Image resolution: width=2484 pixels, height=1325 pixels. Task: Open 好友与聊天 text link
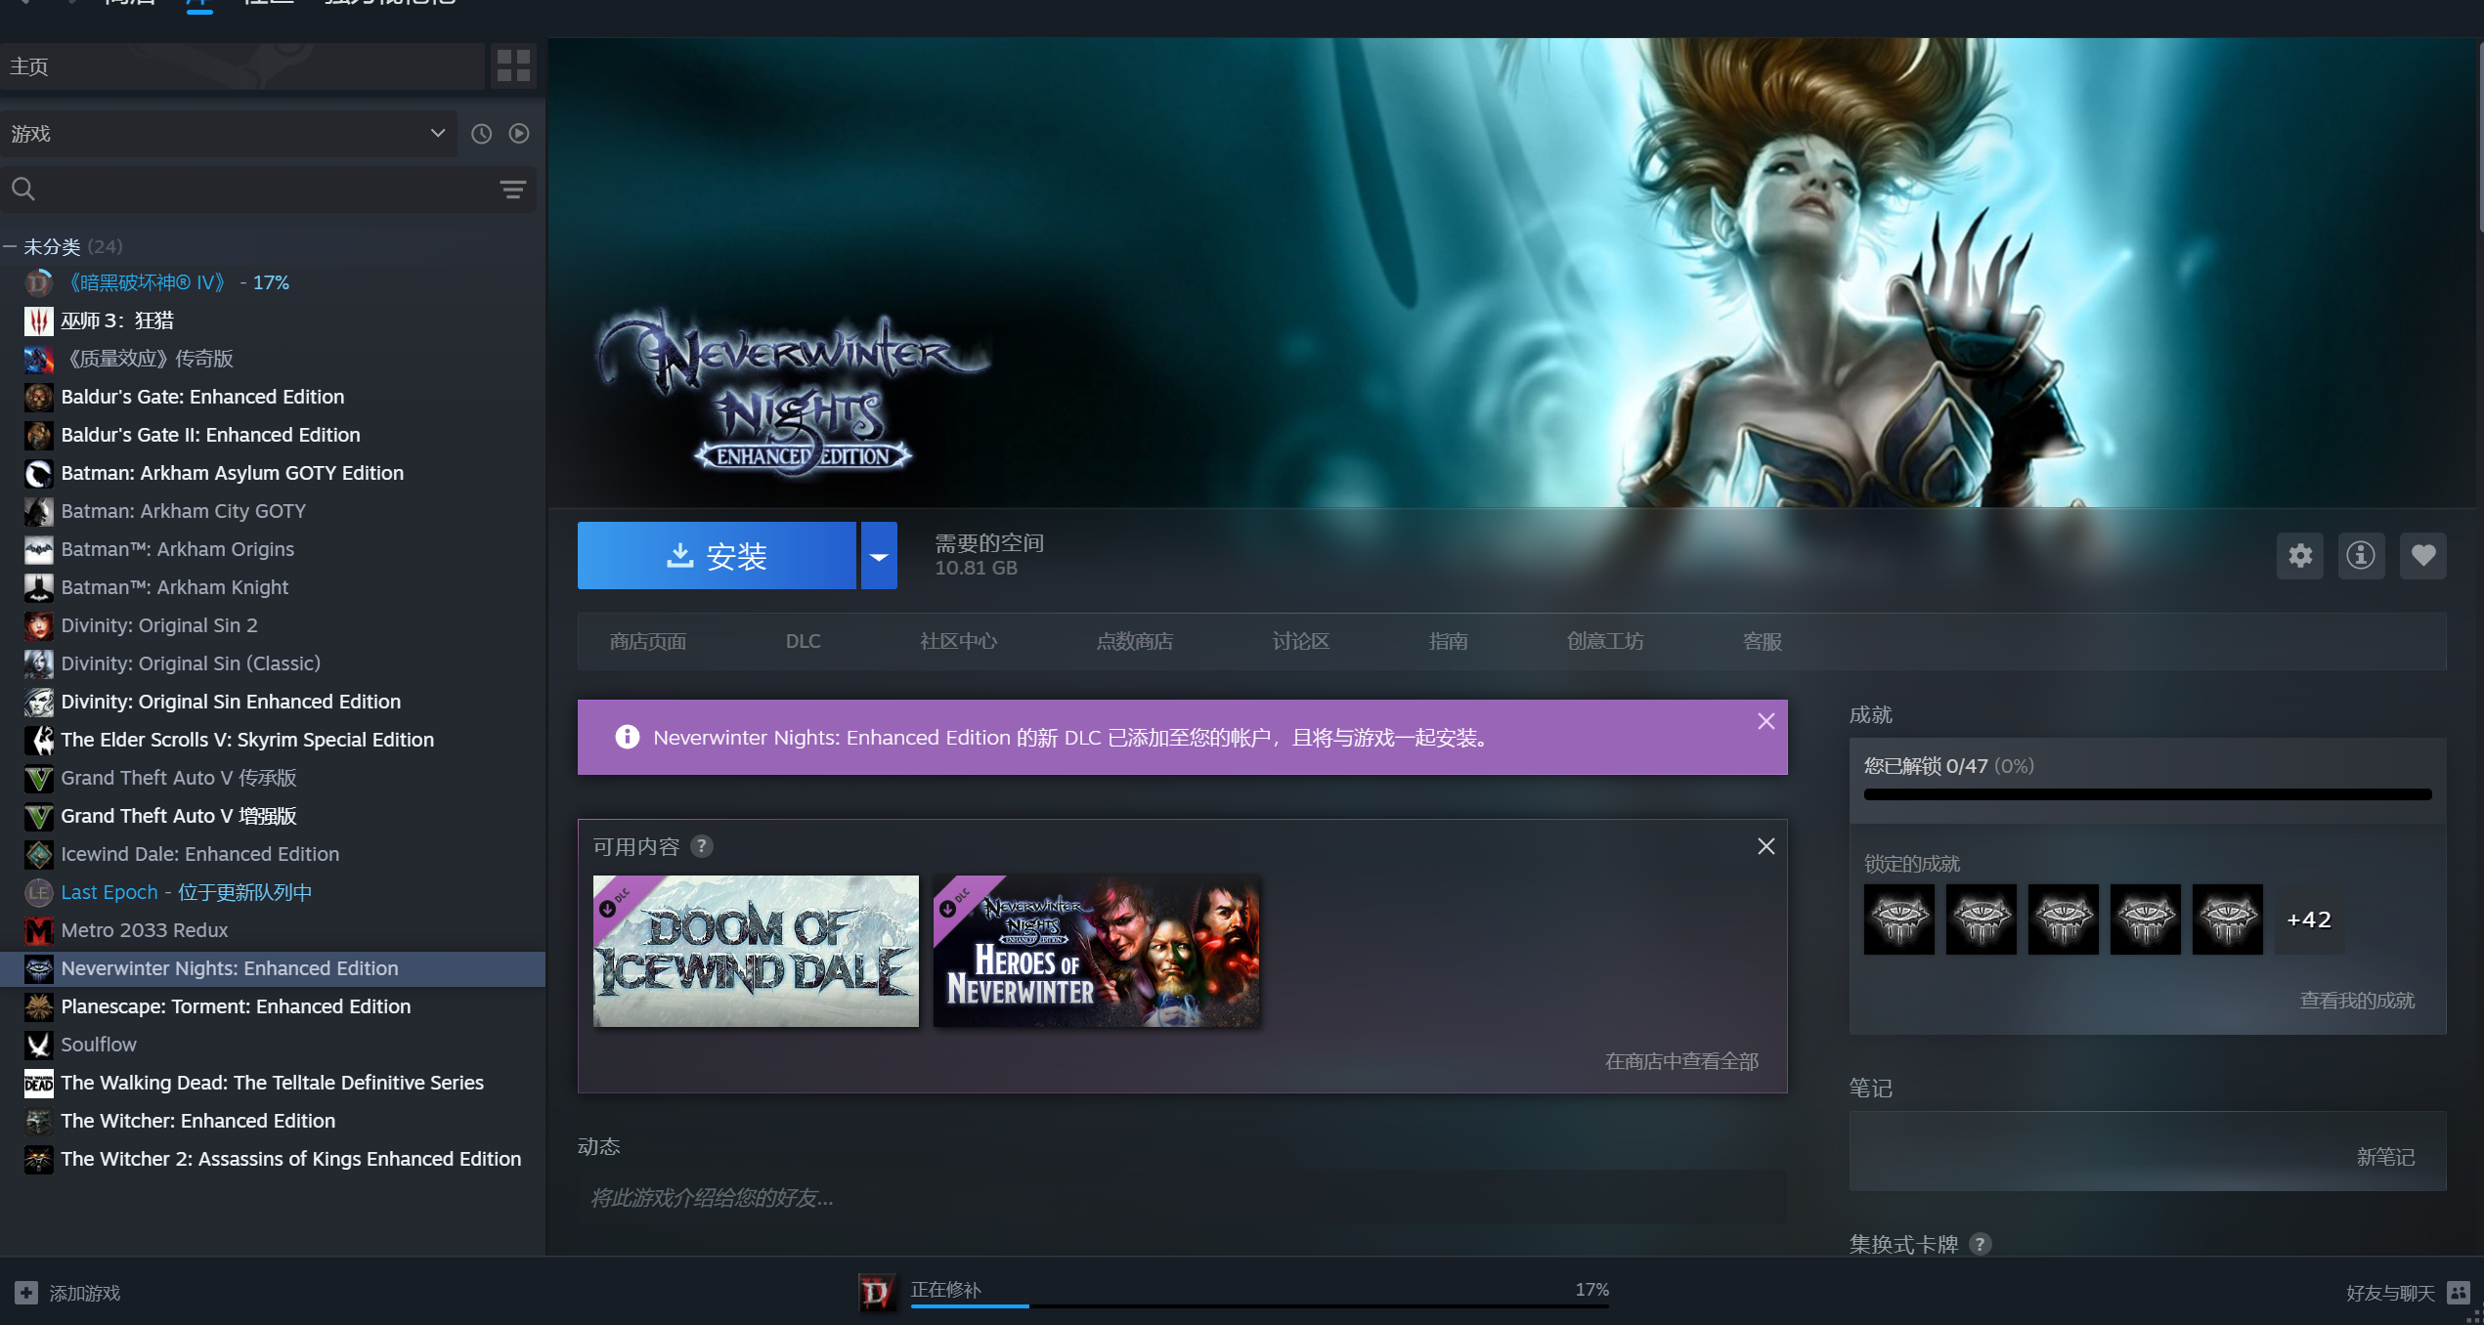[x=2390, y=1293]
